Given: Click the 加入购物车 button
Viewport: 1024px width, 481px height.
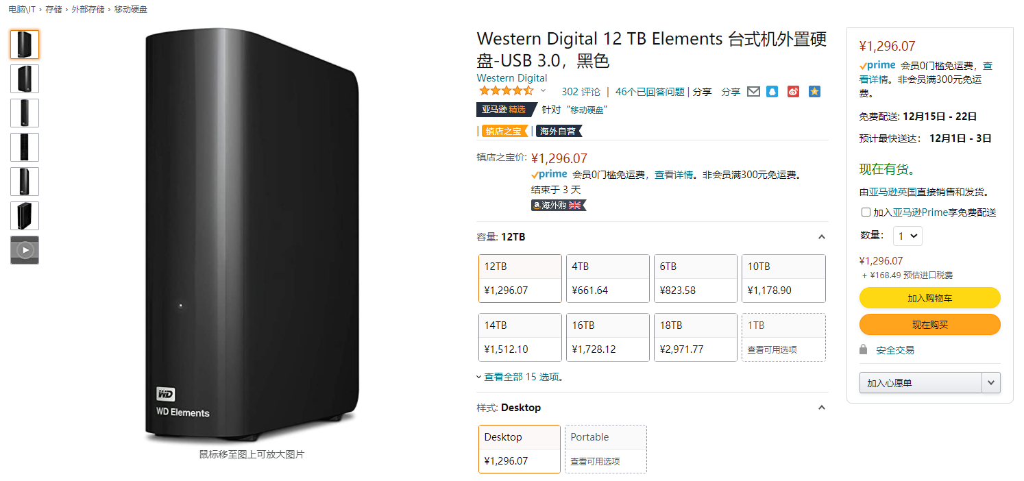Looking at the screenshot, I should click(929, 298).
